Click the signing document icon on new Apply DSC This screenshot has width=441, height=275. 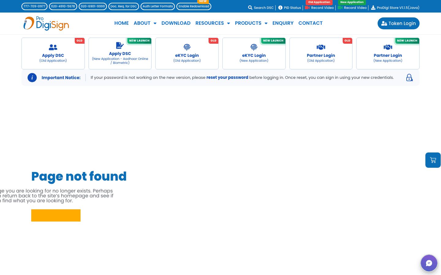120,46
